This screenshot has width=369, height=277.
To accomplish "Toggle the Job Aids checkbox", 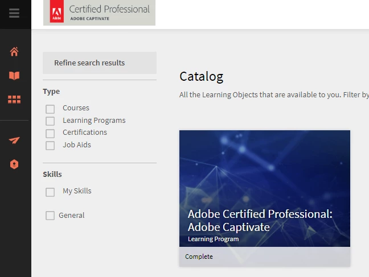I will 50,146.
